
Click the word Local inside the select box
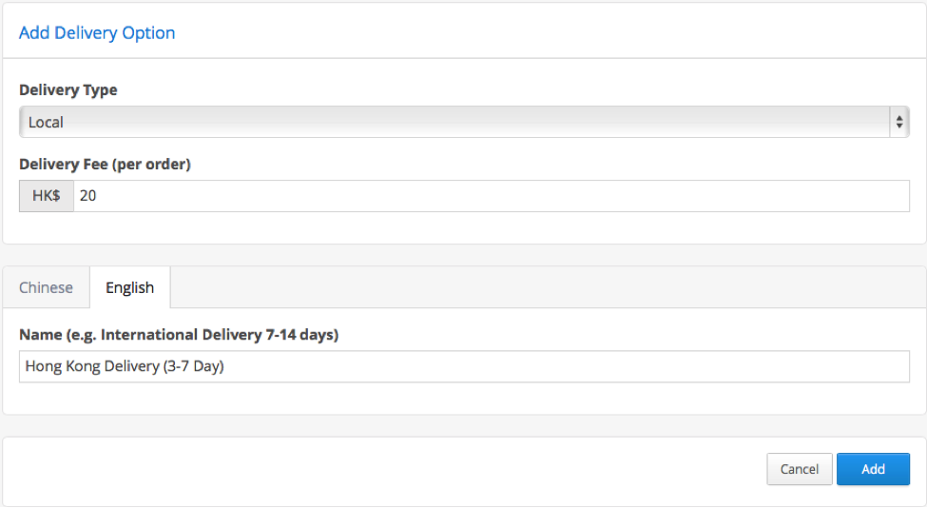(46, 123)
